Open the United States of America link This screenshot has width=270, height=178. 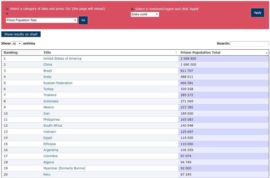point(62,59)
